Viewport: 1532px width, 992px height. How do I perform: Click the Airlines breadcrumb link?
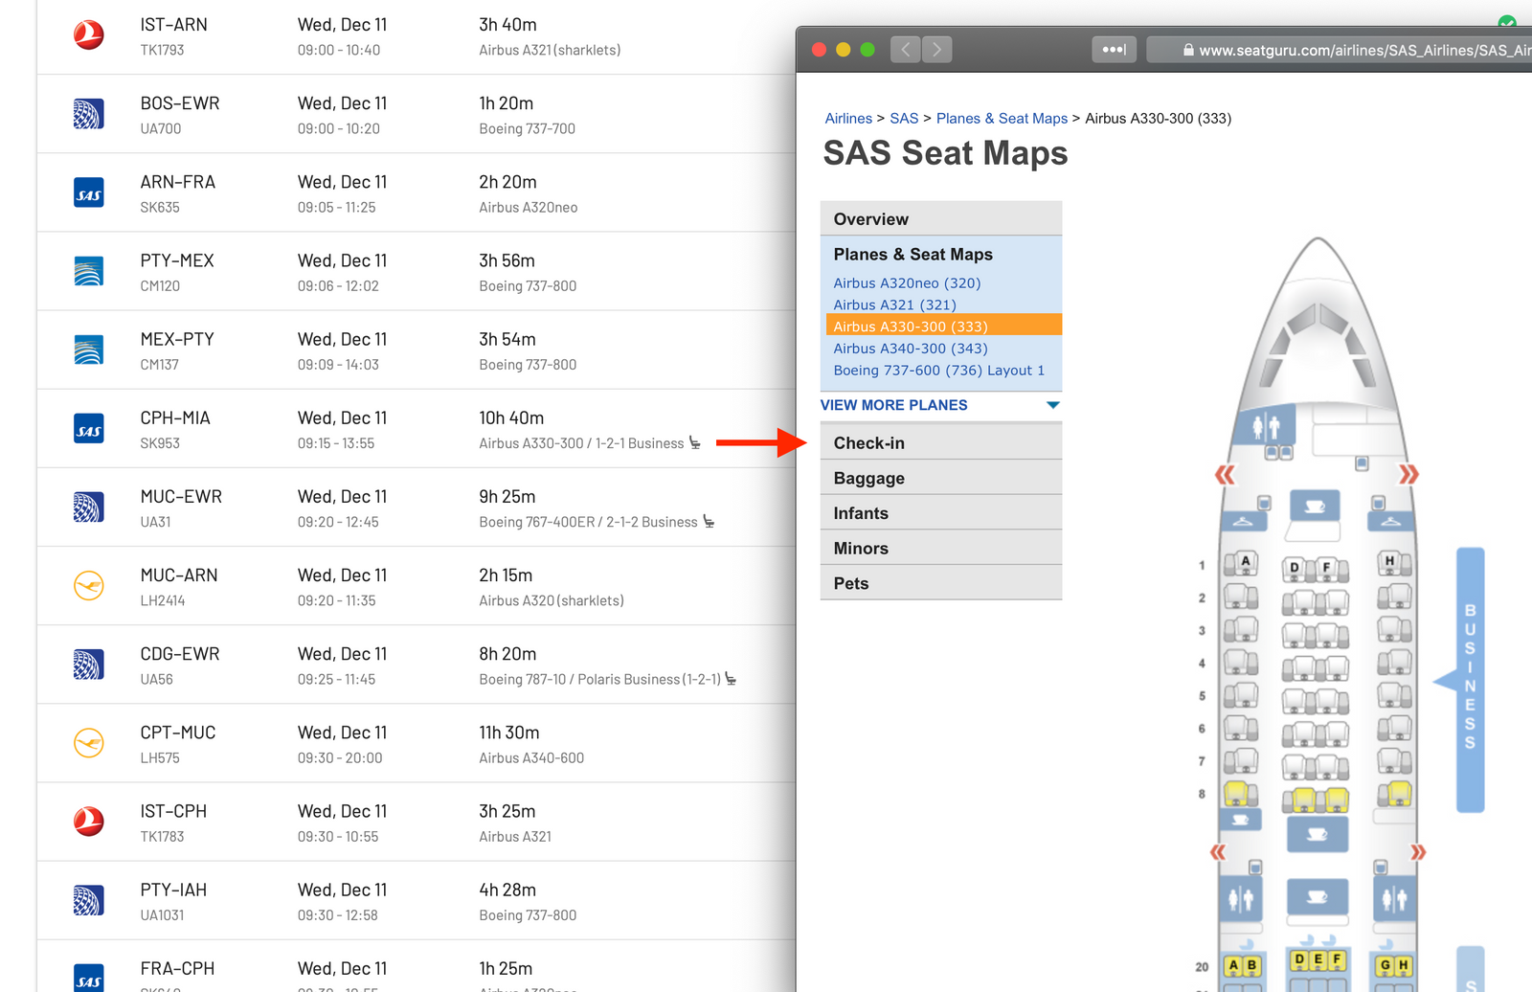(848, 119)
